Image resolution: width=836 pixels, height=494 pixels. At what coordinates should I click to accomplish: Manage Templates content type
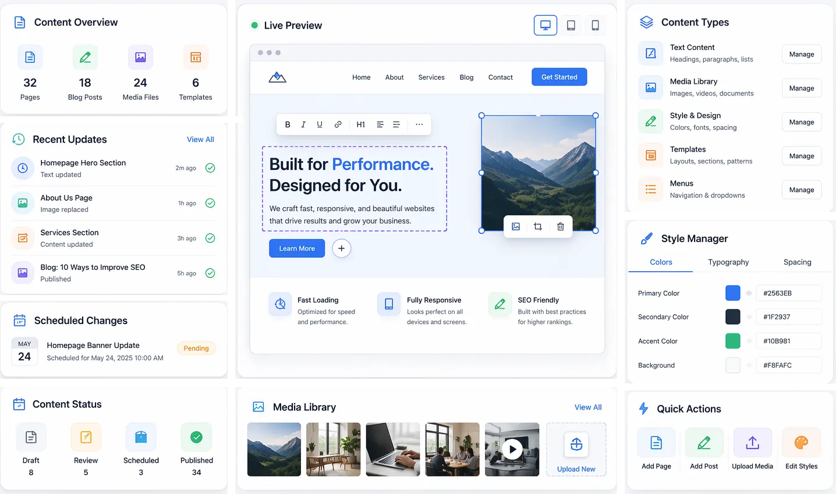point(802,156)
